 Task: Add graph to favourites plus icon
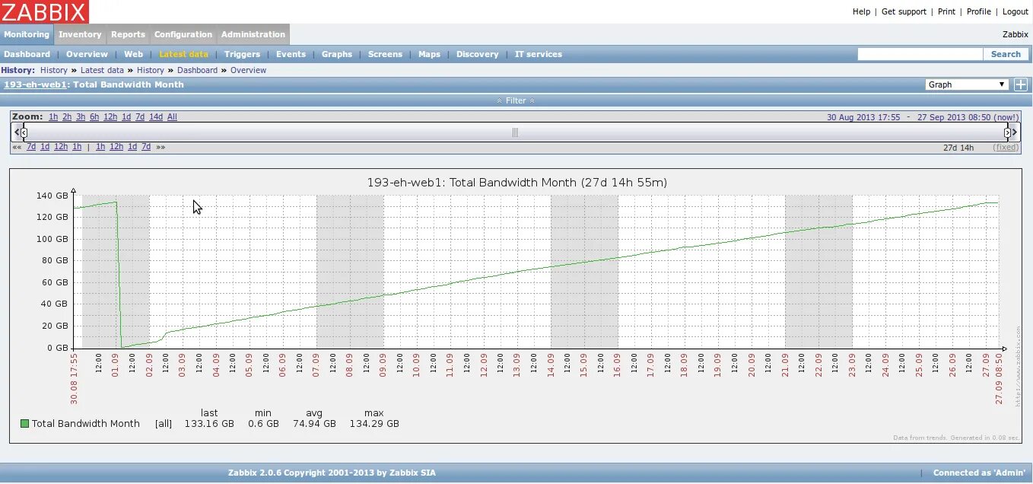(x=1021, y=84)
